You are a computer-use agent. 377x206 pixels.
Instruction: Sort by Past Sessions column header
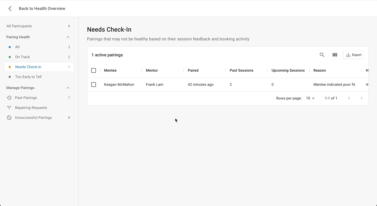241,71
